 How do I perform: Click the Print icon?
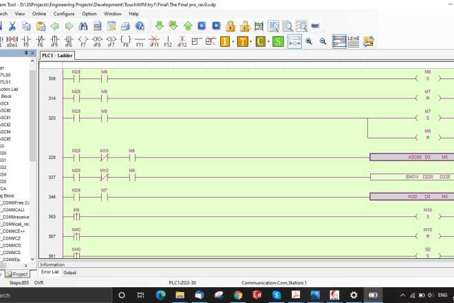(x=125, y=26)
